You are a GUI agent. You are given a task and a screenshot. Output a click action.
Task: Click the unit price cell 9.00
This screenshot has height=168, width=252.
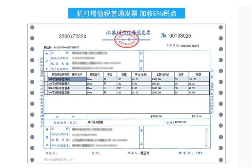click(x=141, y=84)
